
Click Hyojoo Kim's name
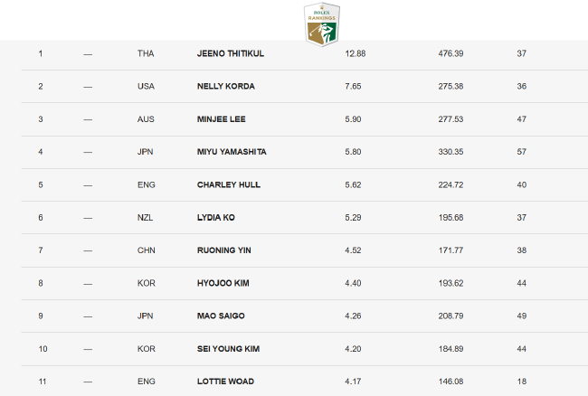tap(223, 283)
